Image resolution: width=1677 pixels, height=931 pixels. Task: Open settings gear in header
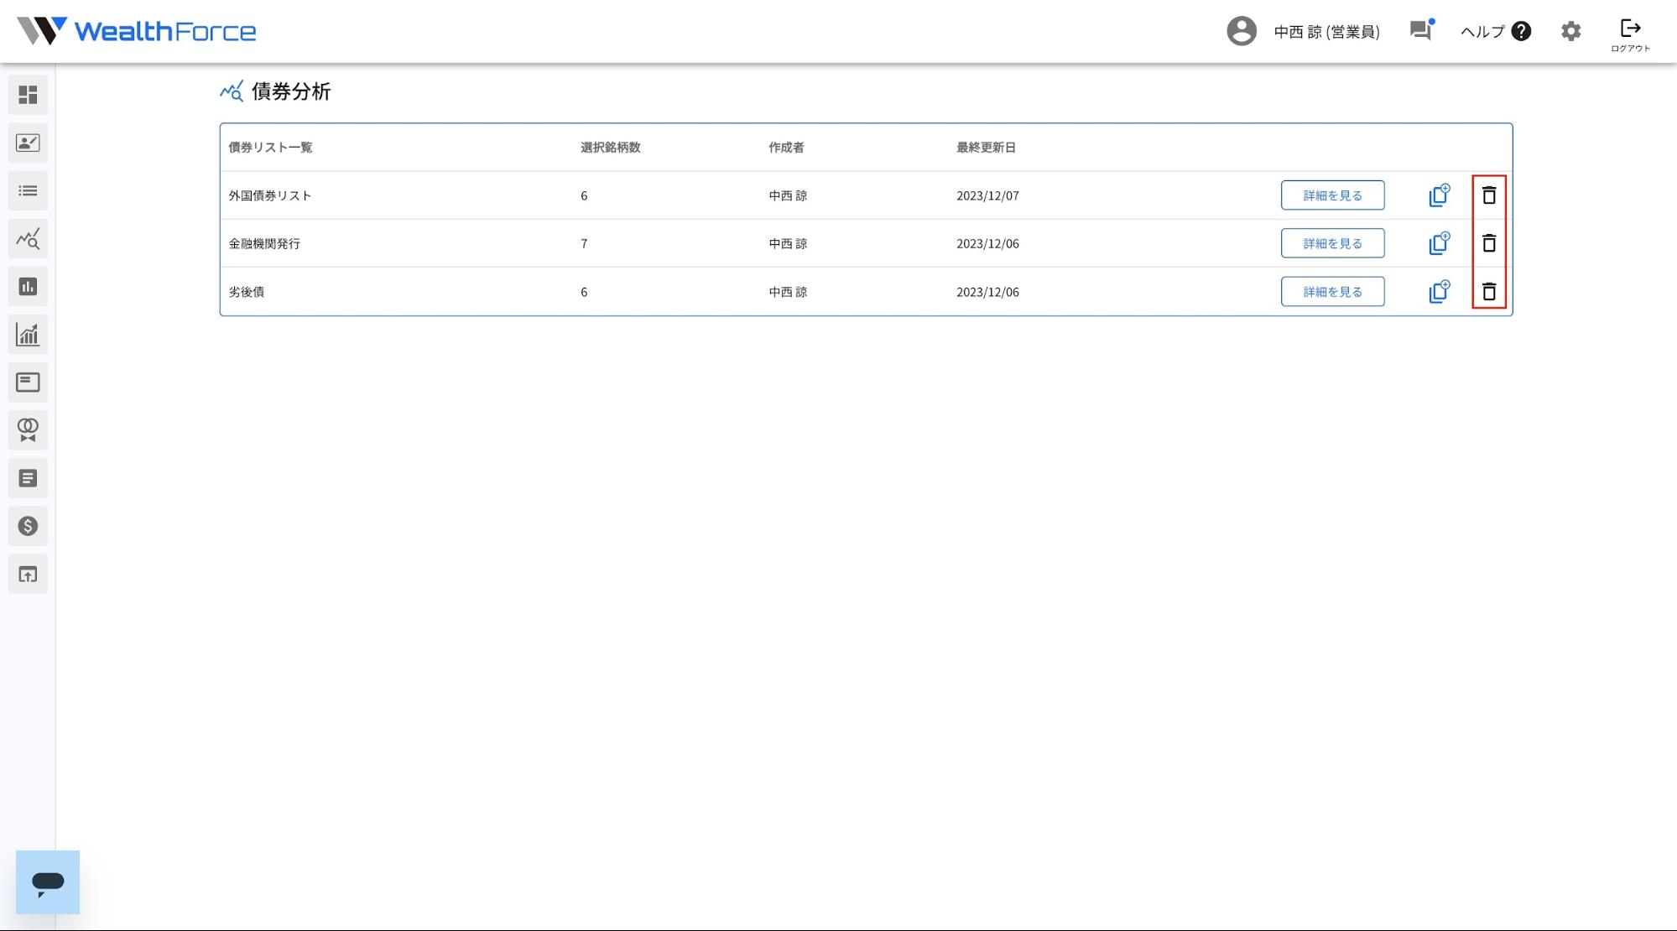[1570, 31]
